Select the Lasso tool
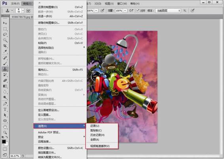The height and width of the screenshot is (159, 224). pos(5,34)
